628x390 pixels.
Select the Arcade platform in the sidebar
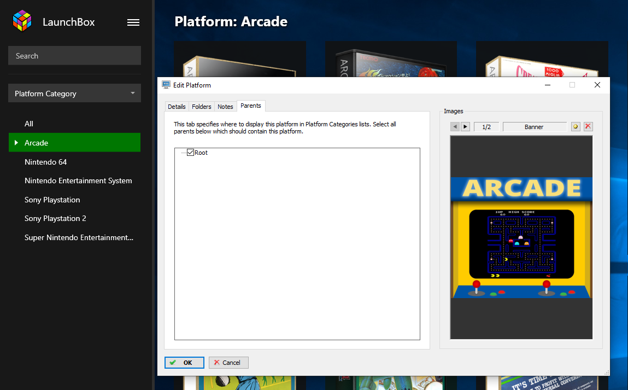pos(74,142)
